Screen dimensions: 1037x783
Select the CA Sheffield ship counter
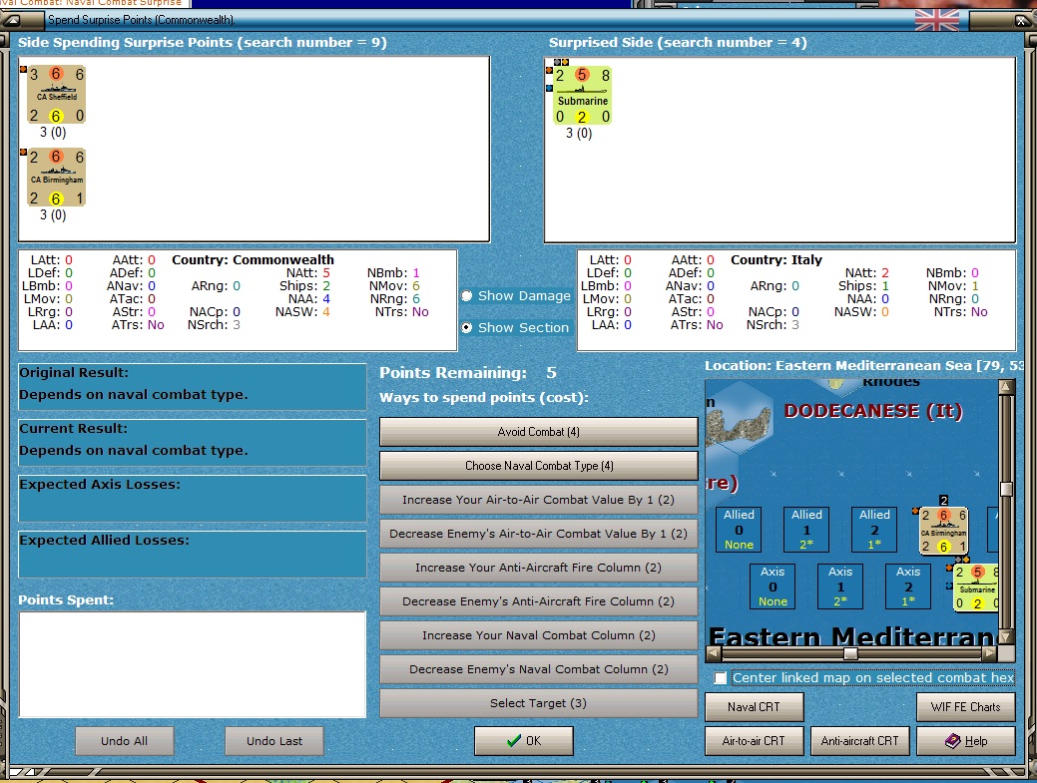56,95
